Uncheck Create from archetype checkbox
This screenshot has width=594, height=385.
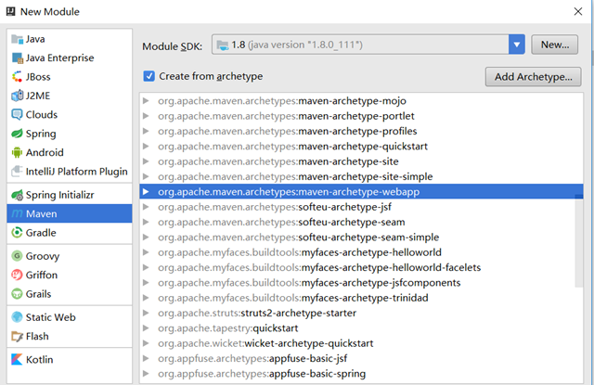(x=148, y=76)
